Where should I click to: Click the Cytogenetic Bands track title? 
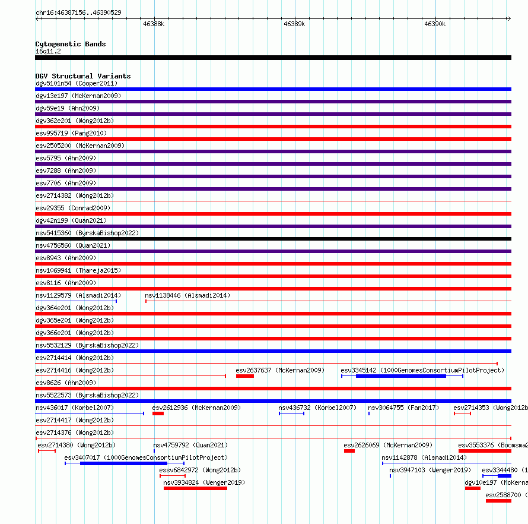(x=71, y=44)
